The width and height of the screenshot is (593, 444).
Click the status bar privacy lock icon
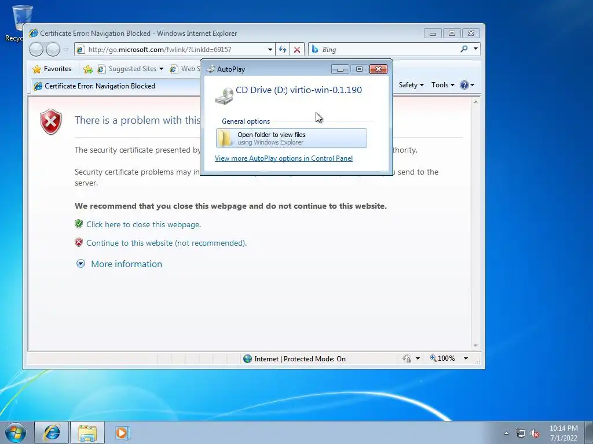407,358
